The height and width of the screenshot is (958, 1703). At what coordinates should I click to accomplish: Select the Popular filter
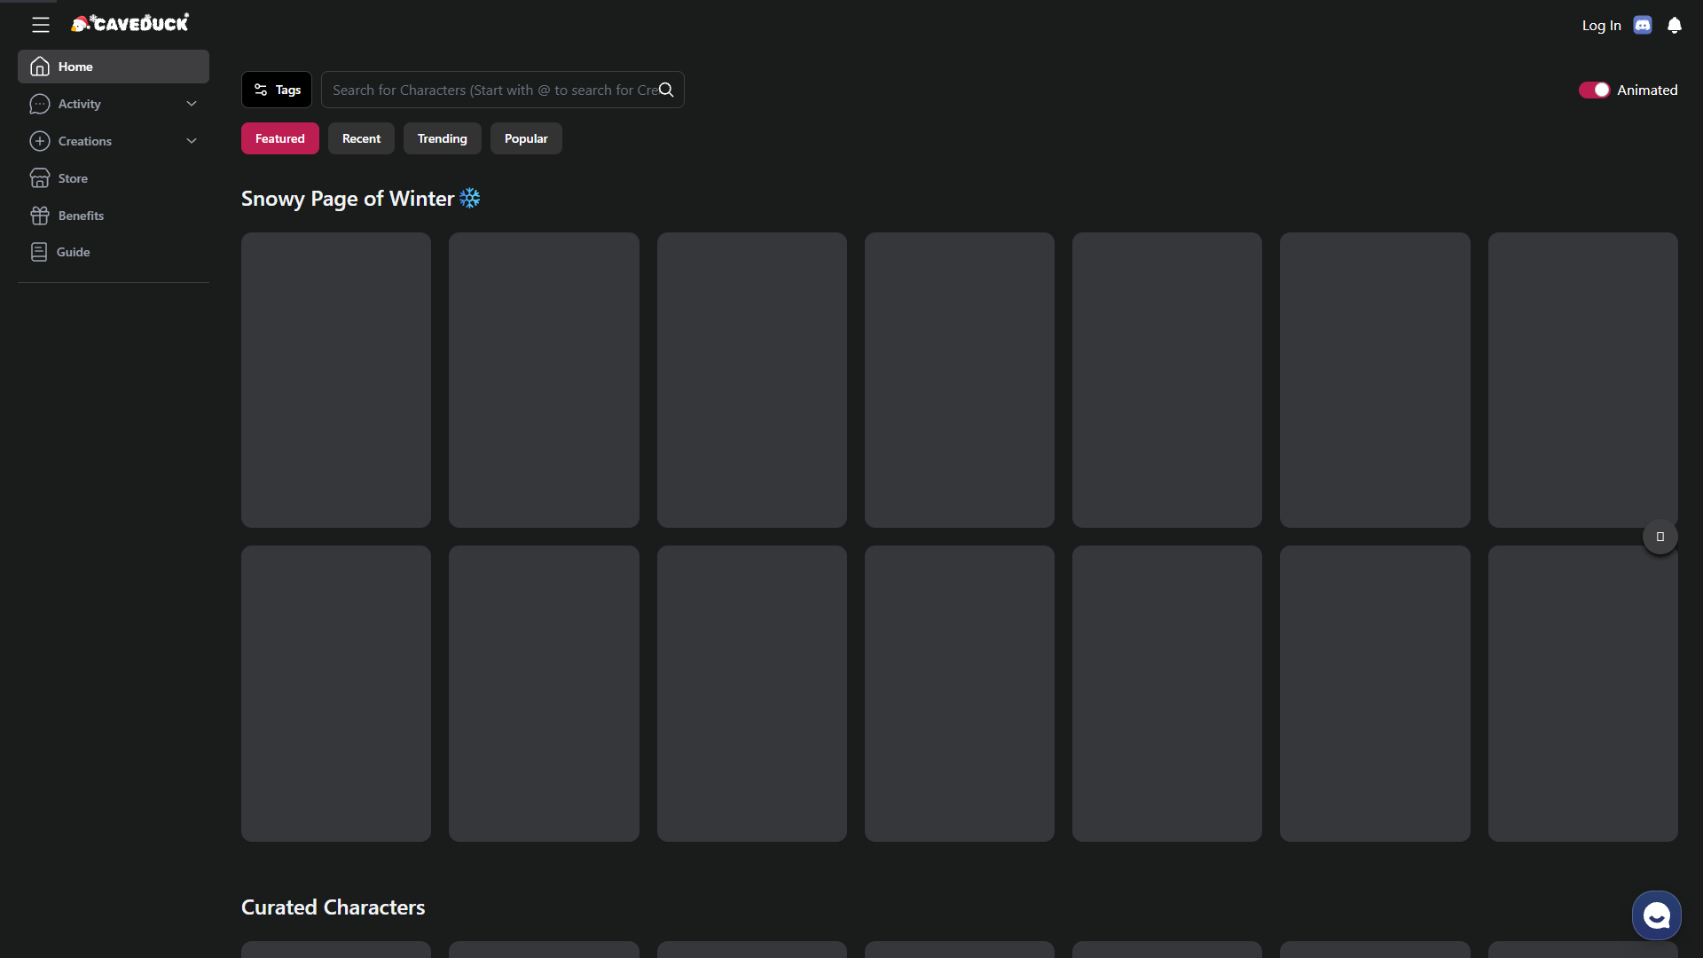pyautogui.click(x=526, y=138)
